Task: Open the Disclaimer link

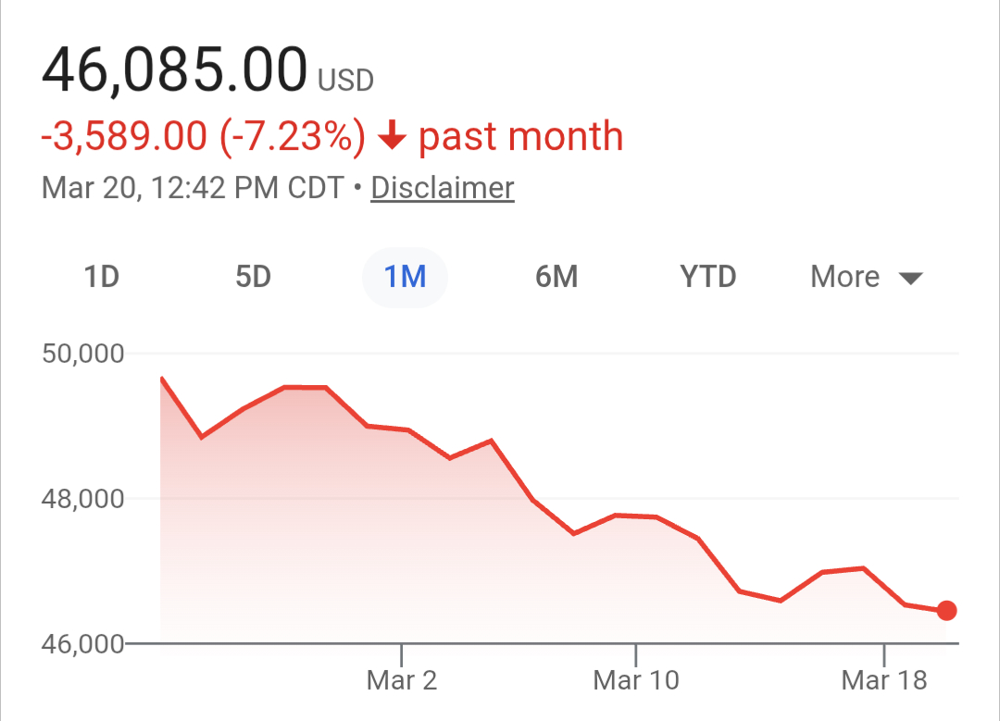Action: point(442,188)
